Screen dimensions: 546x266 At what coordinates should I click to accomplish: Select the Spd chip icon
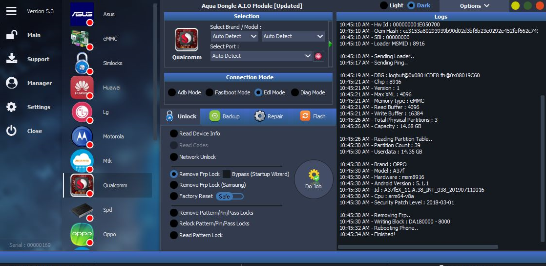tap(82, 210)
